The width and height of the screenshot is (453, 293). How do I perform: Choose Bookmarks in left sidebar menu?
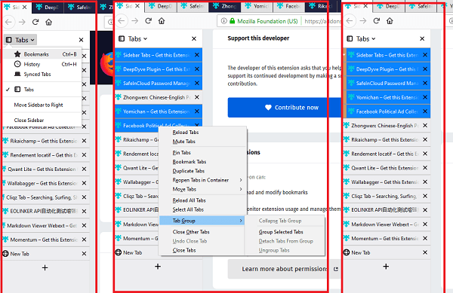(x=42, y=54)
